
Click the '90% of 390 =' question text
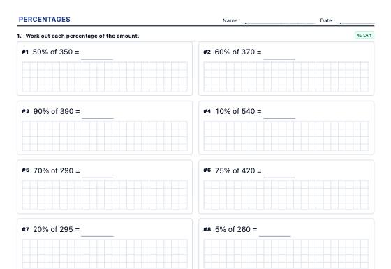(x=57, y=111)
